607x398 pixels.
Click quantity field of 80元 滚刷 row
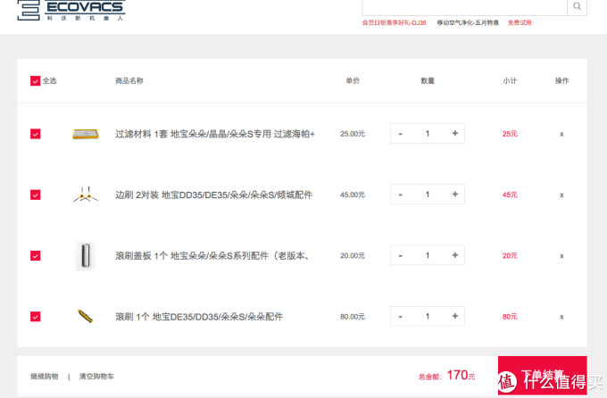pos(428,316)
